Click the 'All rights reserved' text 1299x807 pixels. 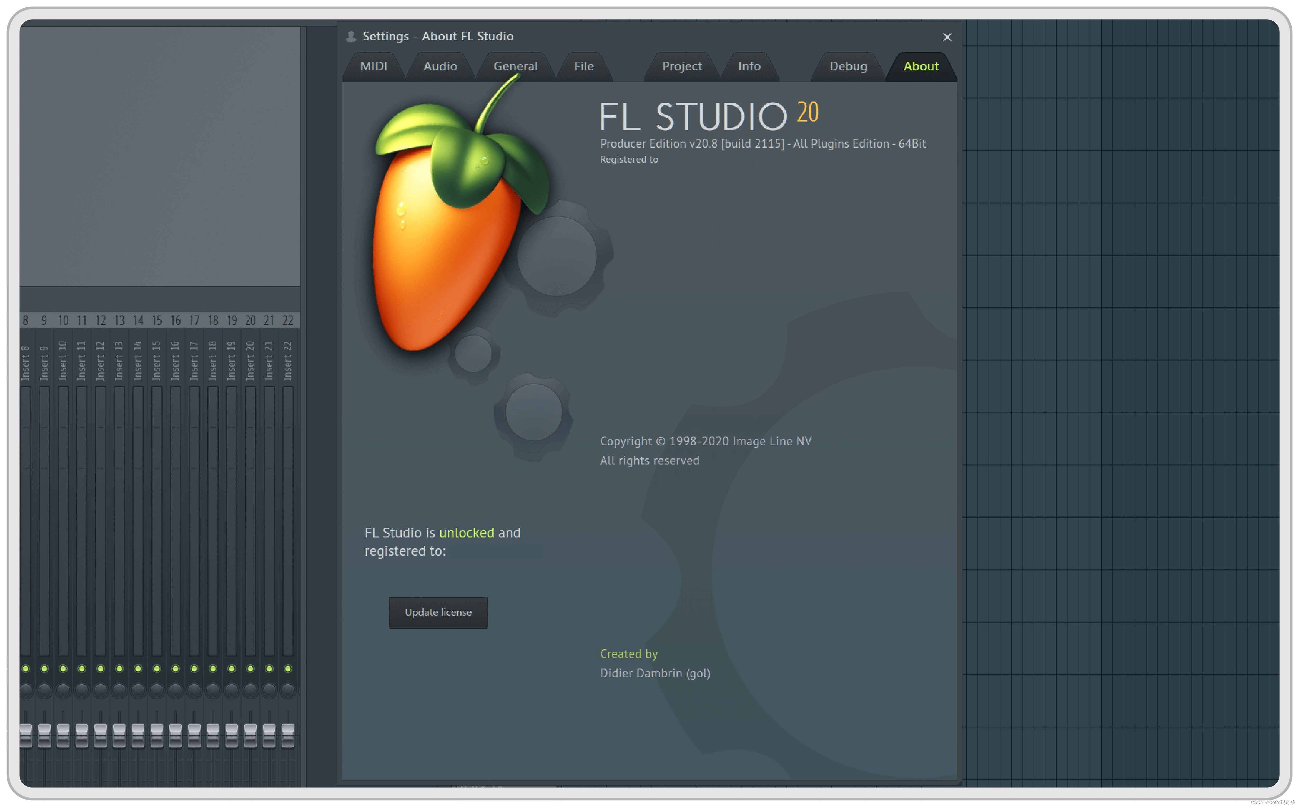tap(650, 461)
